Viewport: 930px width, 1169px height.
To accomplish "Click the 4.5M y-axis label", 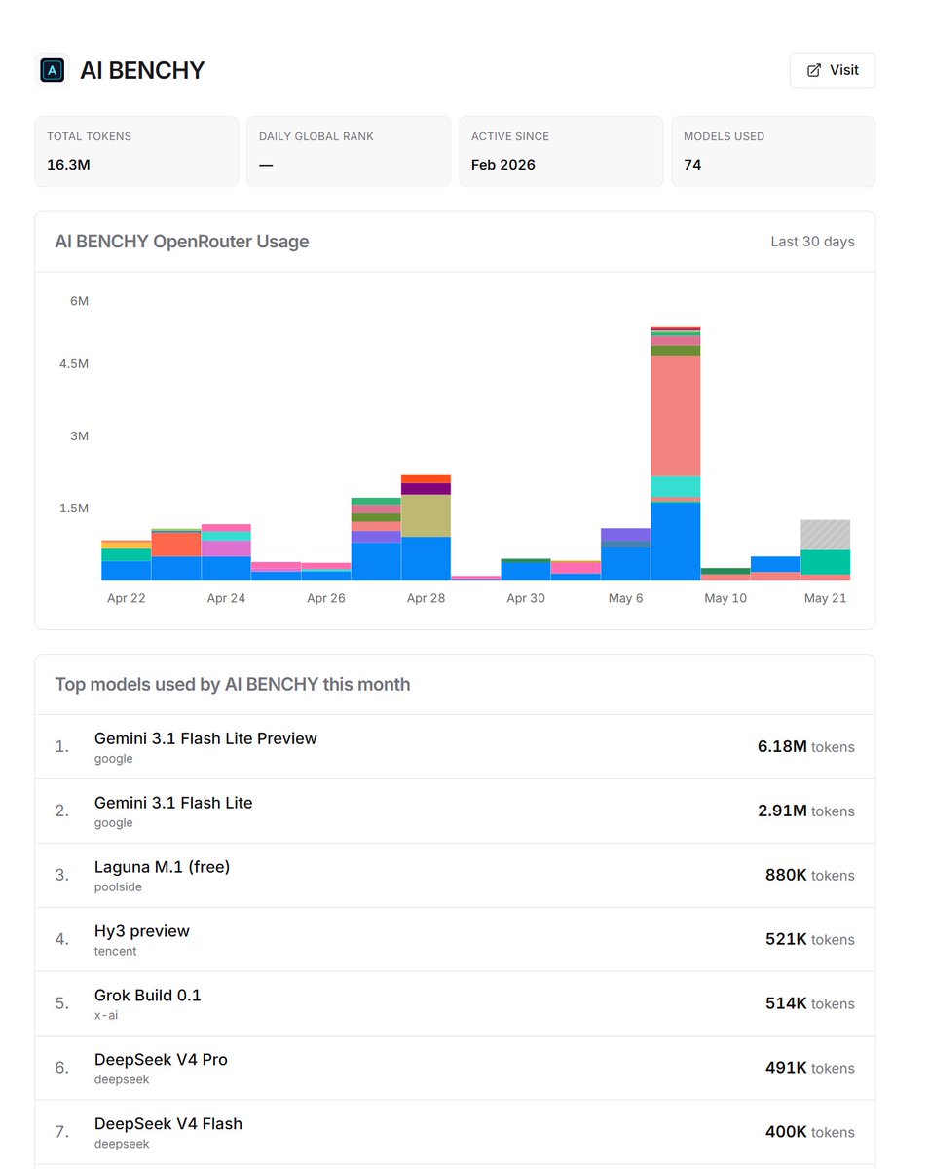I will click(x=73, y=363).
